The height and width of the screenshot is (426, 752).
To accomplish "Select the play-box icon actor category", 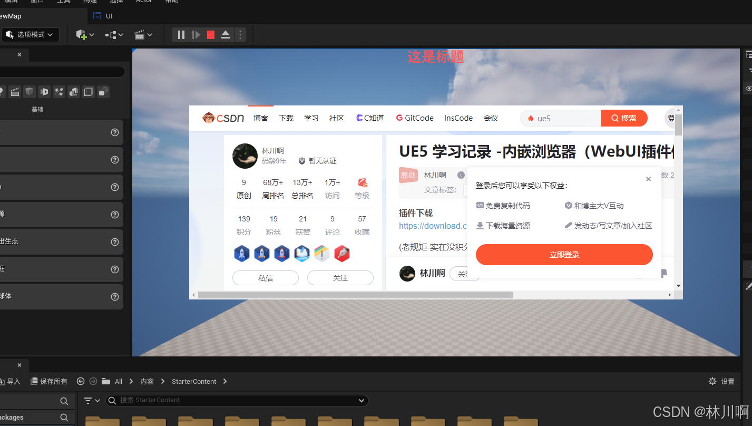I will [44, 92].
